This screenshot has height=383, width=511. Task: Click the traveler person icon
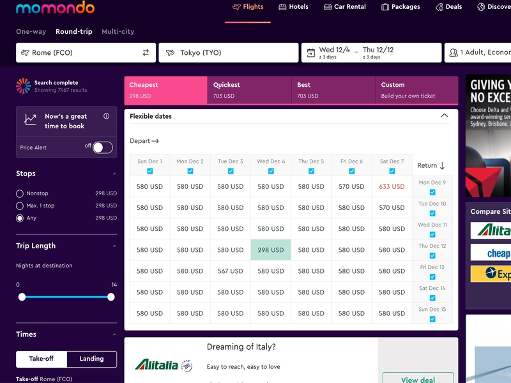454,52
